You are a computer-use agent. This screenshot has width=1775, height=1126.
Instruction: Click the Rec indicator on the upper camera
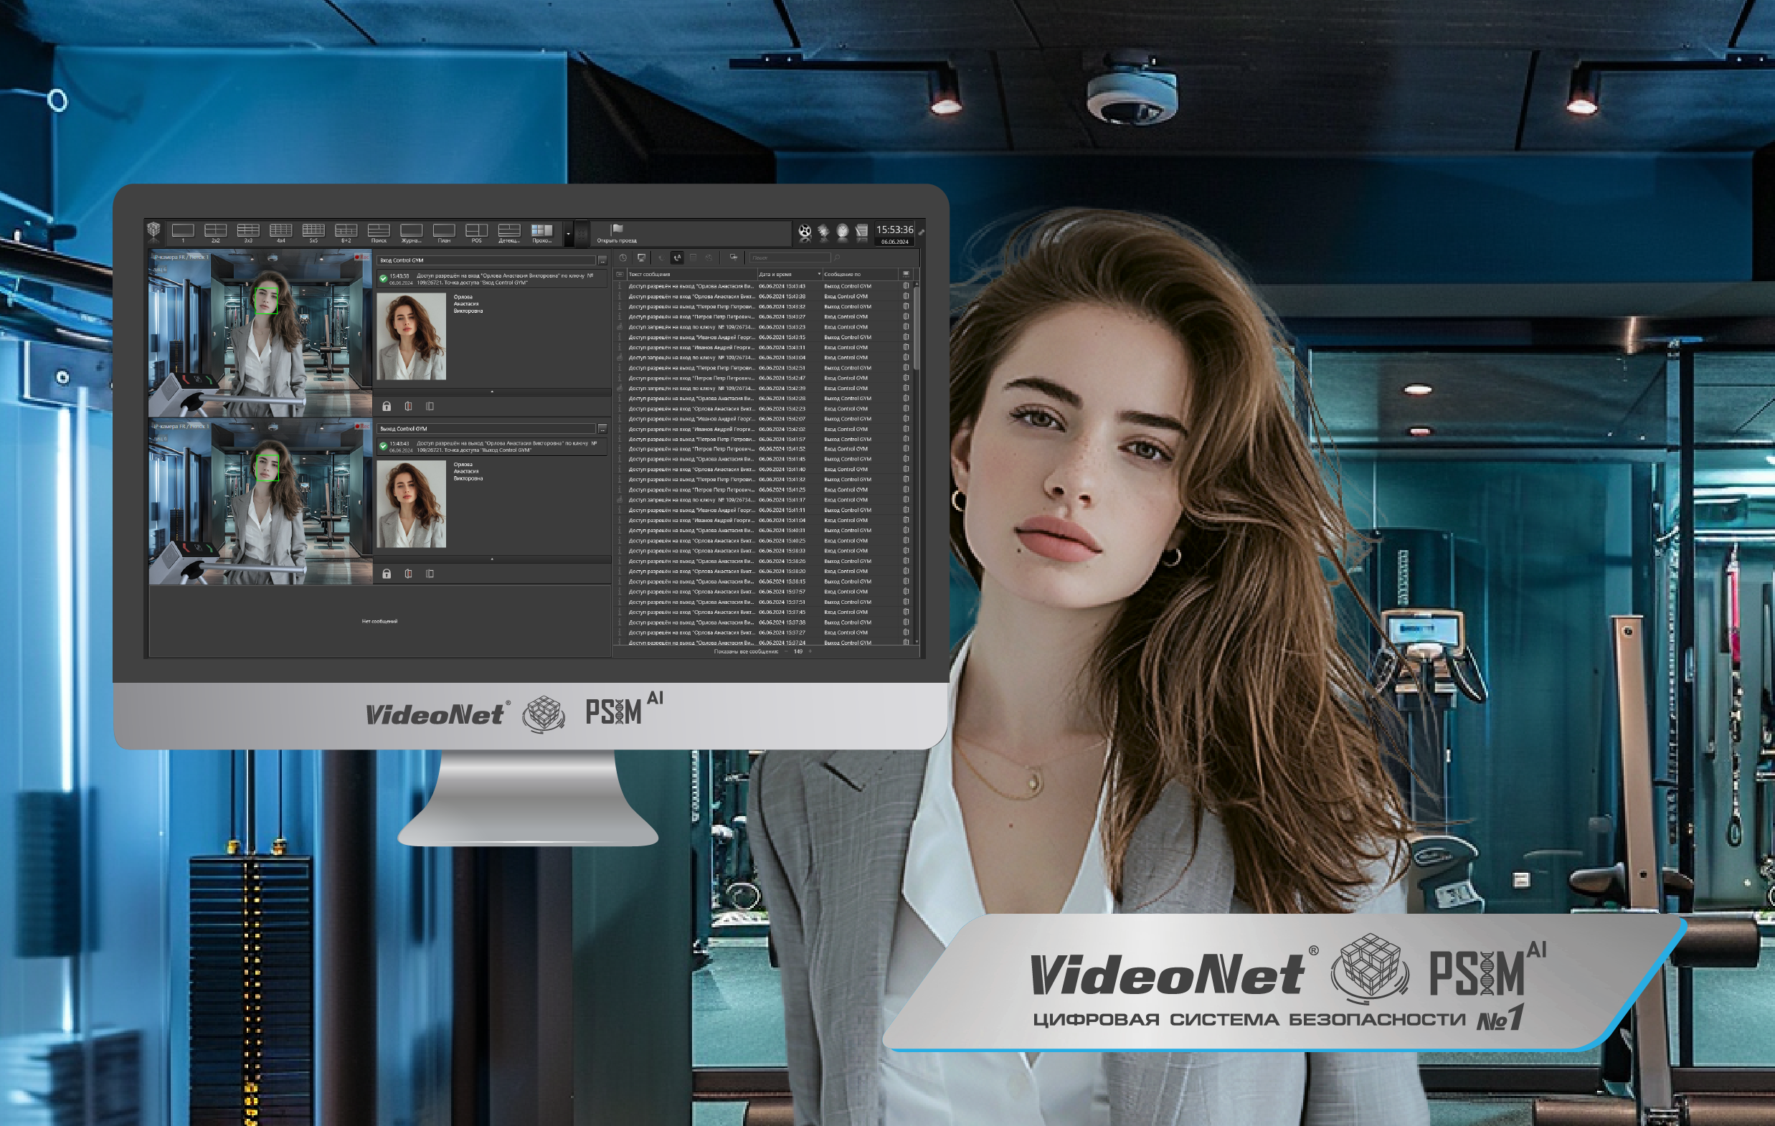361,257
